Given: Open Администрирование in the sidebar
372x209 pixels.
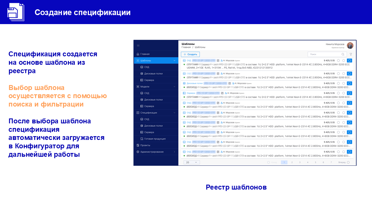Looking at the screenshot, I should pos(156,152).
